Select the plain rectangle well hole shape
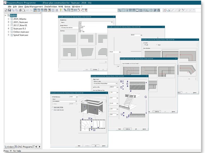Screen dimensions: 205x153 click(x=69, y=39)
